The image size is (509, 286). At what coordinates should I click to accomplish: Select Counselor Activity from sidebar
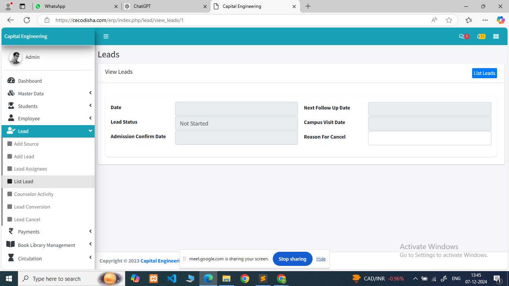tap(34, 194)
